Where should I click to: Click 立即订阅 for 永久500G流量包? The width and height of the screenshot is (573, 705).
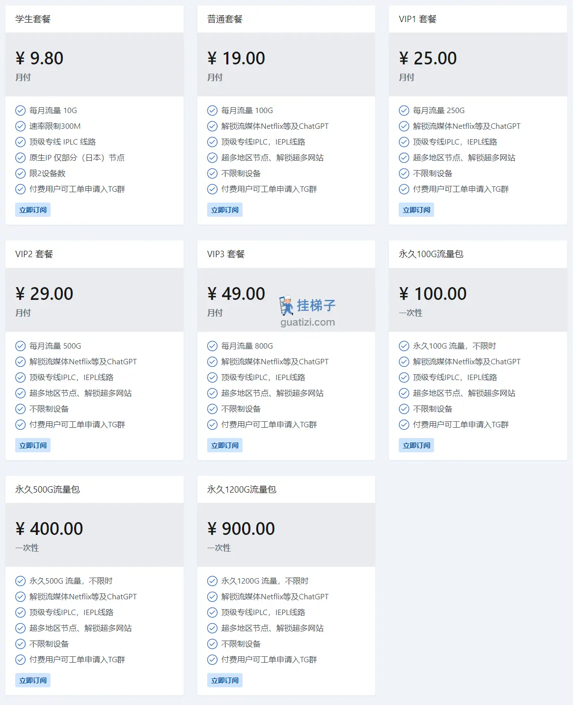(x=33, y=680)
